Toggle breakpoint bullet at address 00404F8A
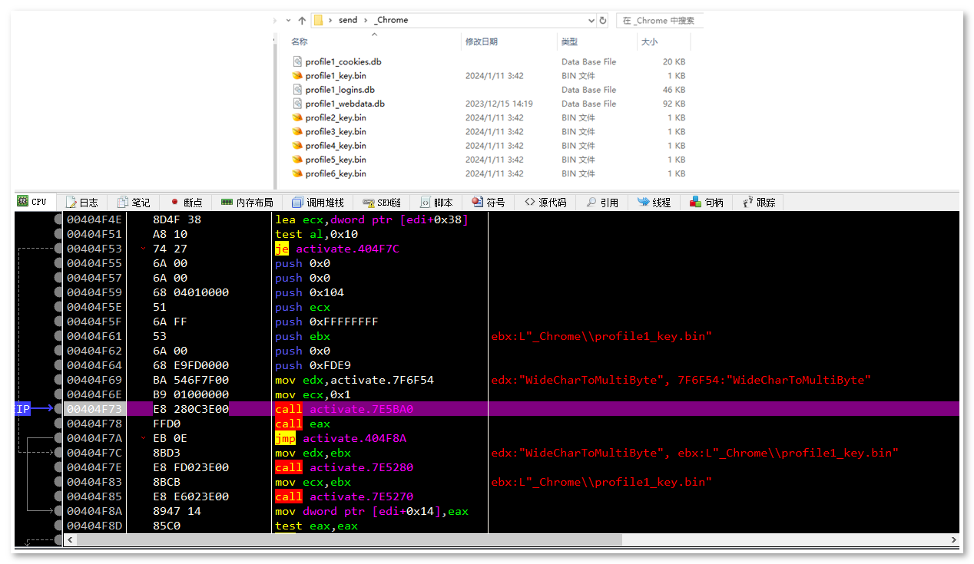This screenshot has width=974, height=564. (58, 511)
